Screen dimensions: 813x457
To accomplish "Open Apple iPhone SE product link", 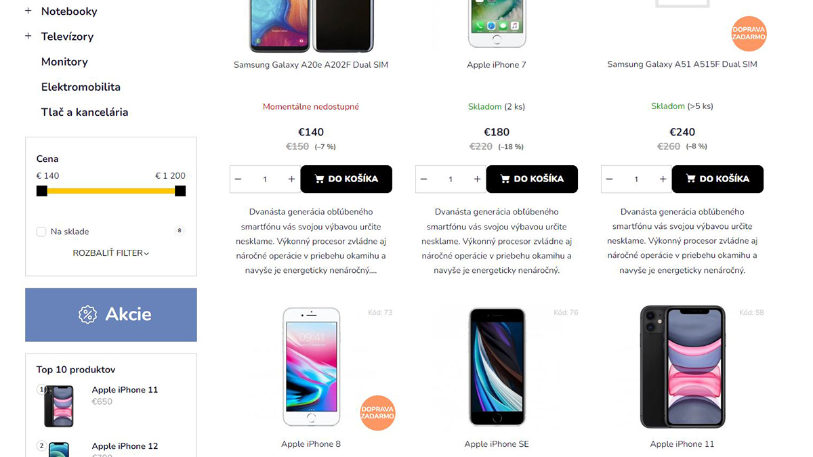I will coord(497,444).
